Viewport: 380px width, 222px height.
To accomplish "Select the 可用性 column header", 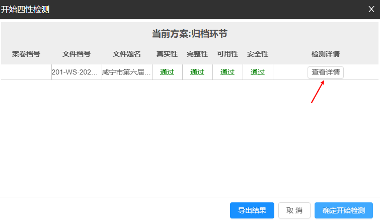I will click(x=227, y=54).
